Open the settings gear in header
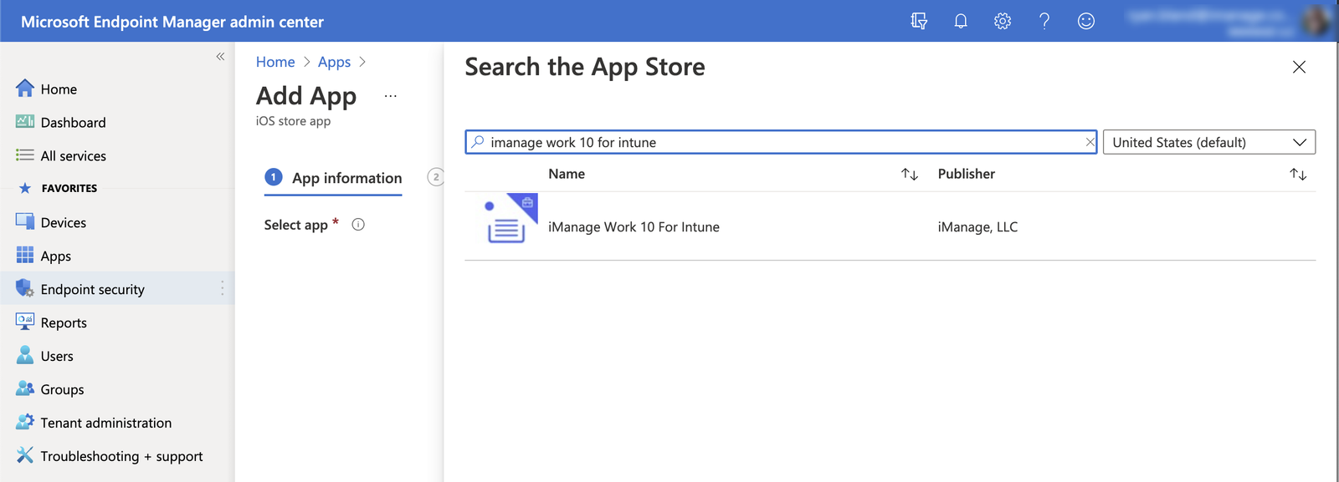 (x=1003, y=22)
